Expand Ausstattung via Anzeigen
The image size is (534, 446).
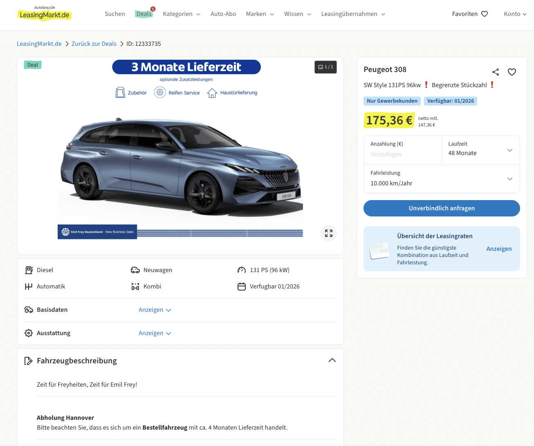coord(155,333)
